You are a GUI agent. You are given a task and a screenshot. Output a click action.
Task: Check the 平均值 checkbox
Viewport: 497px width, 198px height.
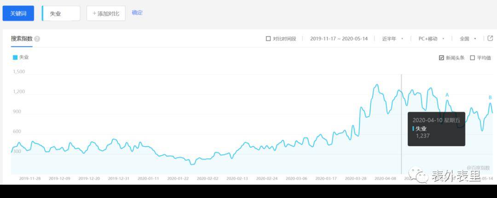click(472, 58)
